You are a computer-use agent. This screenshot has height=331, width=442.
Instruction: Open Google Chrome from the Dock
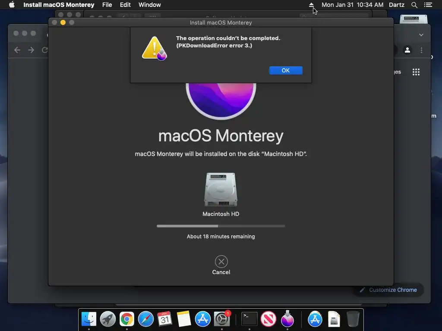pyautogui.click(x=127, y=319)
